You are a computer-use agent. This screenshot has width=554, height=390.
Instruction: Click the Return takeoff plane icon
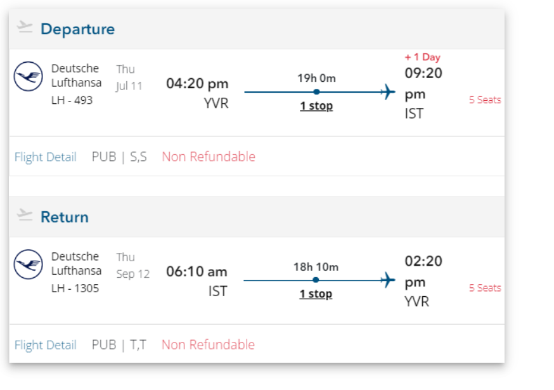click(x=24, y=214)
